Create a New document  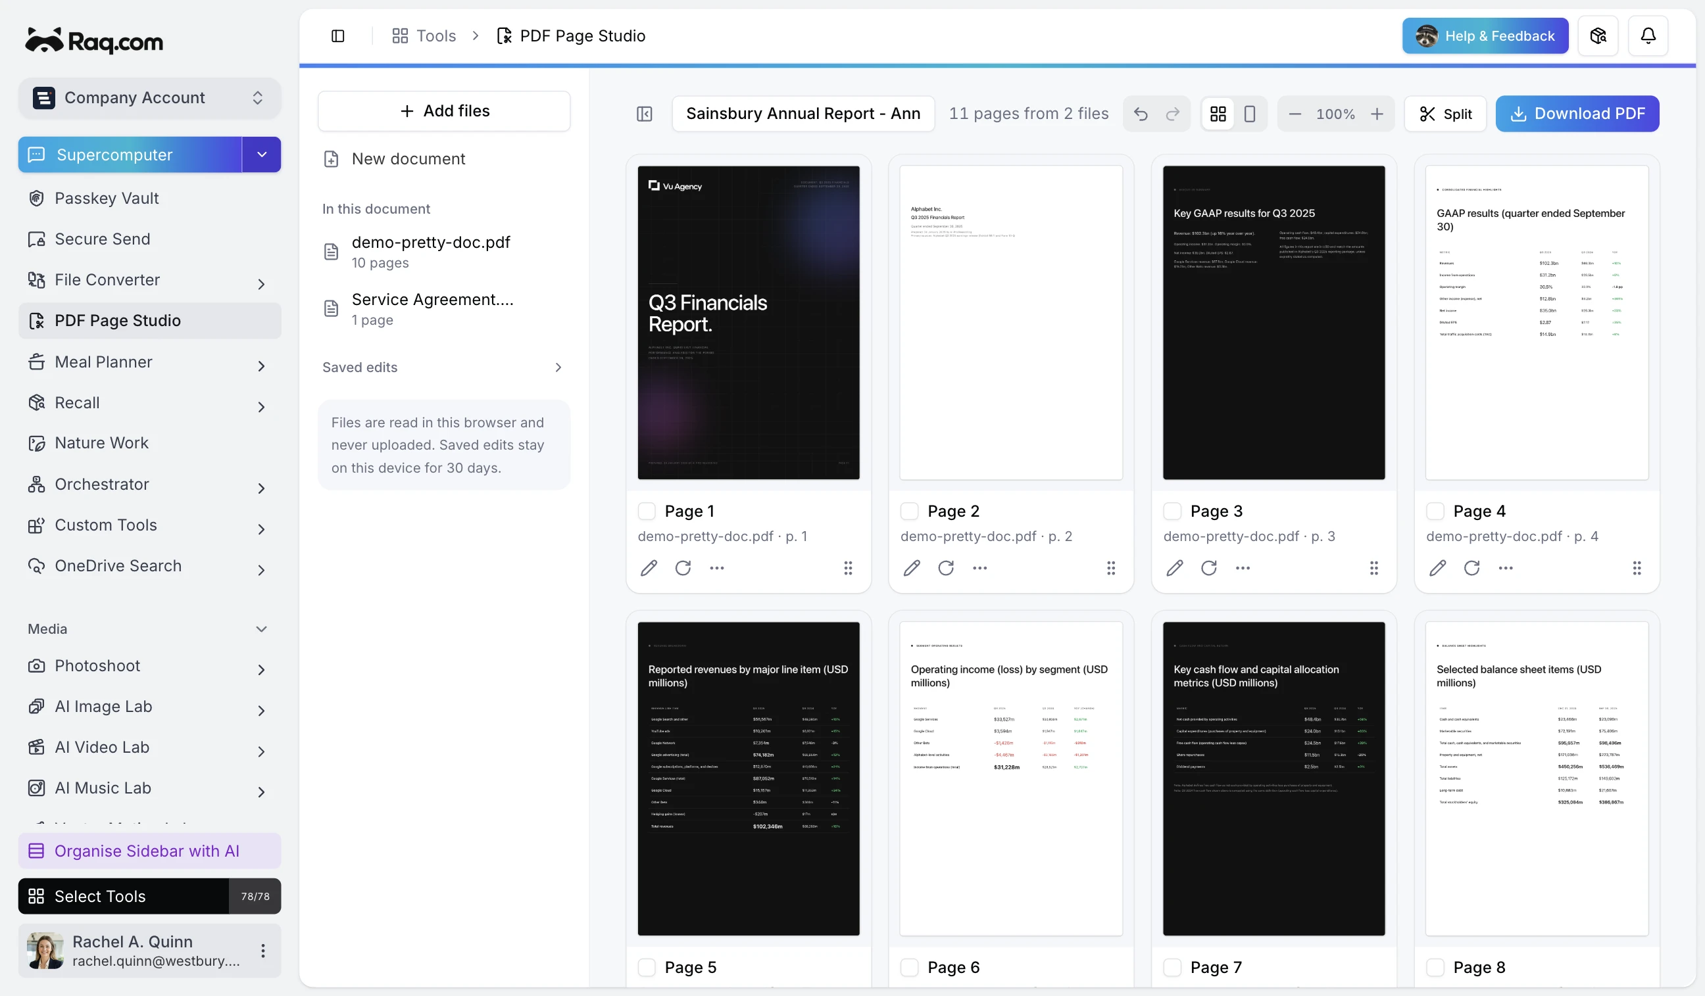(444, 159)
